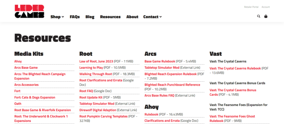Click the Ahoy section heading
This screenshot has height=124, width=284.
[151, 107]
